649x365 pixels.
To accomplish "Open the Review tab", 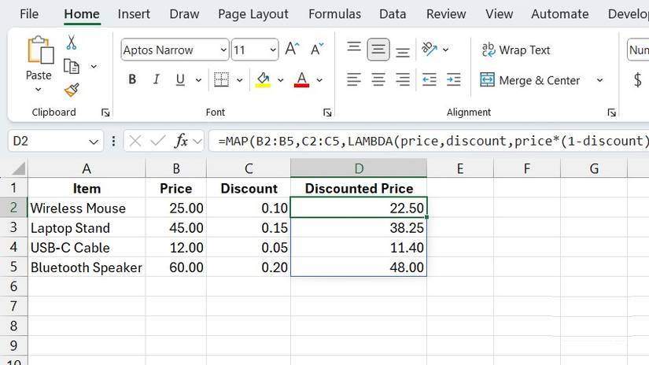I will 446,14.
